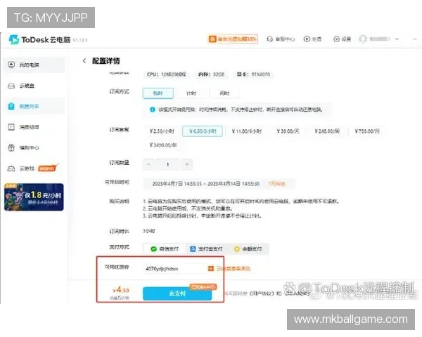The image size is (422, 337).
Task: Choose the ¥3498.00/年 plan
Action: coord(163,145)
